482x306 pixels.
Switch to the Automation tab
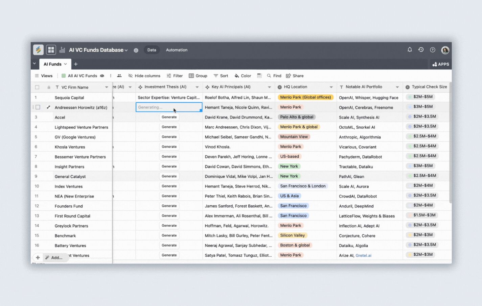177,50
